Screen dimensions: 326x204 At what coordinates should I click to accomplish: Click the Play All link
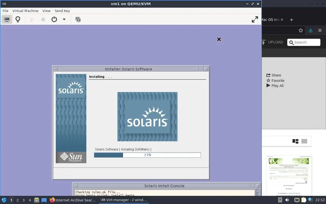click(x=275, y=86)
